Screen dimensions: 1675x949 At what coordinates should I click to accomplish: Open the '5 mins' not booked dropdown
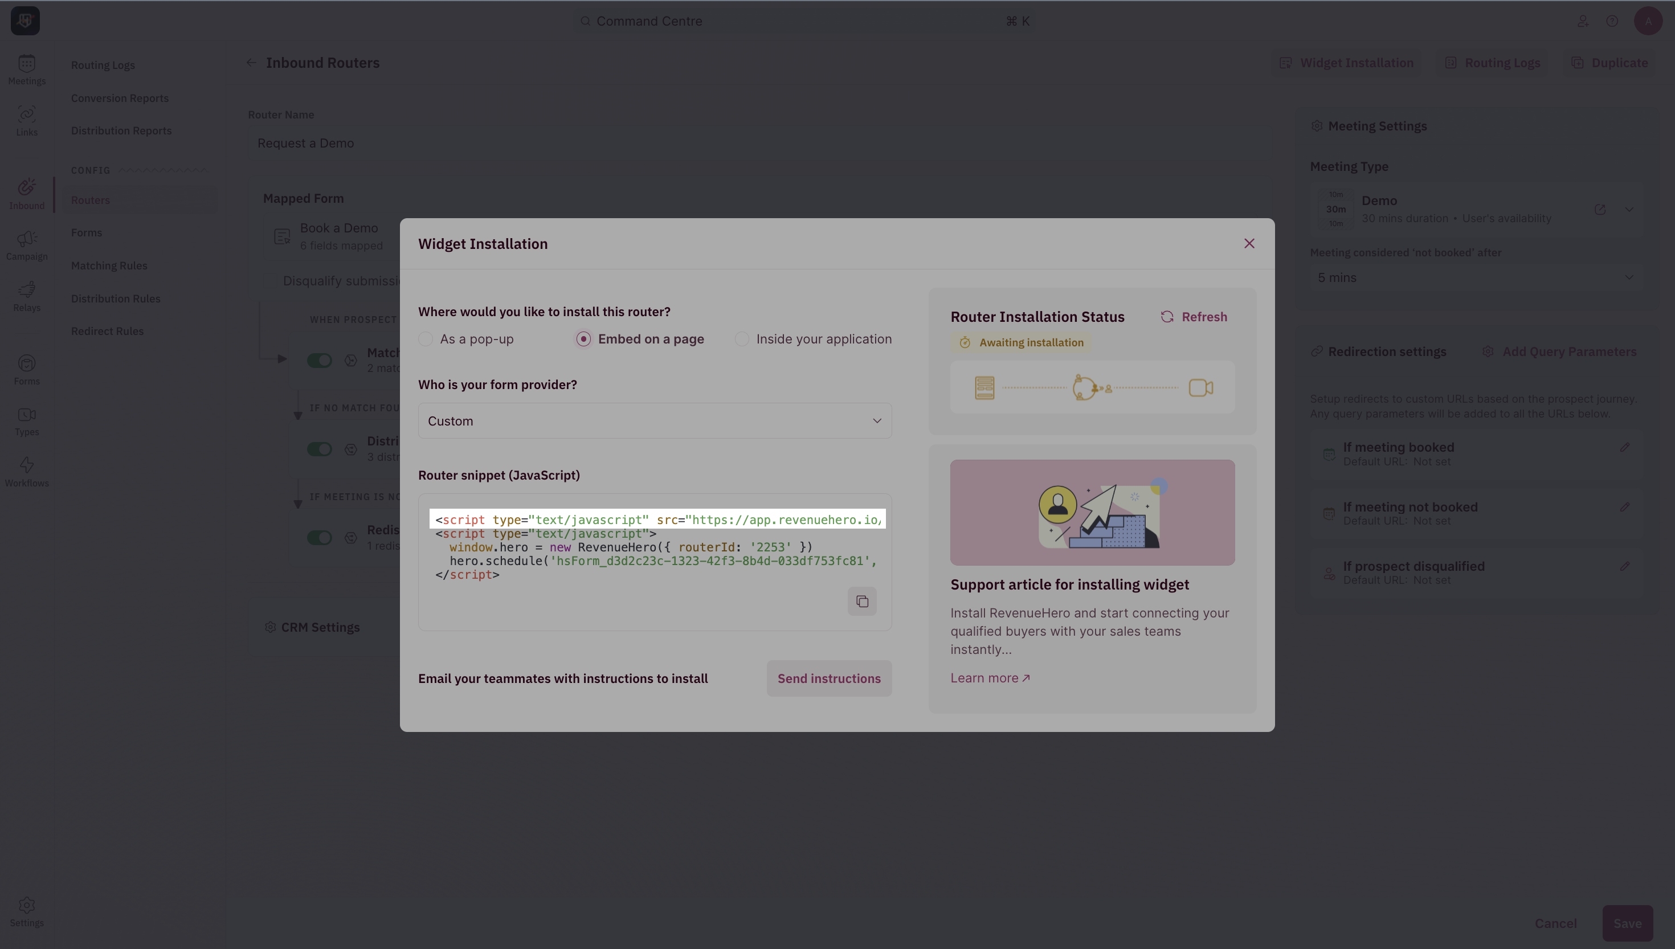click(1476, 277)
